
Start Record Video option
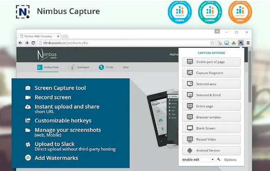click(211, 139)
